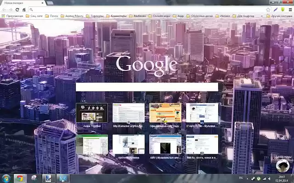The height and width of the screenshot is (183, 294).
Task: Open the green tray icon
Action: 259,179
